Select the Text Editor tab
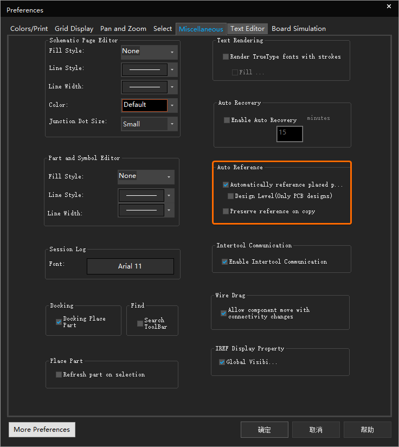Screen dimensions: 399x447 pyautogui.click(x=247, y=29)
